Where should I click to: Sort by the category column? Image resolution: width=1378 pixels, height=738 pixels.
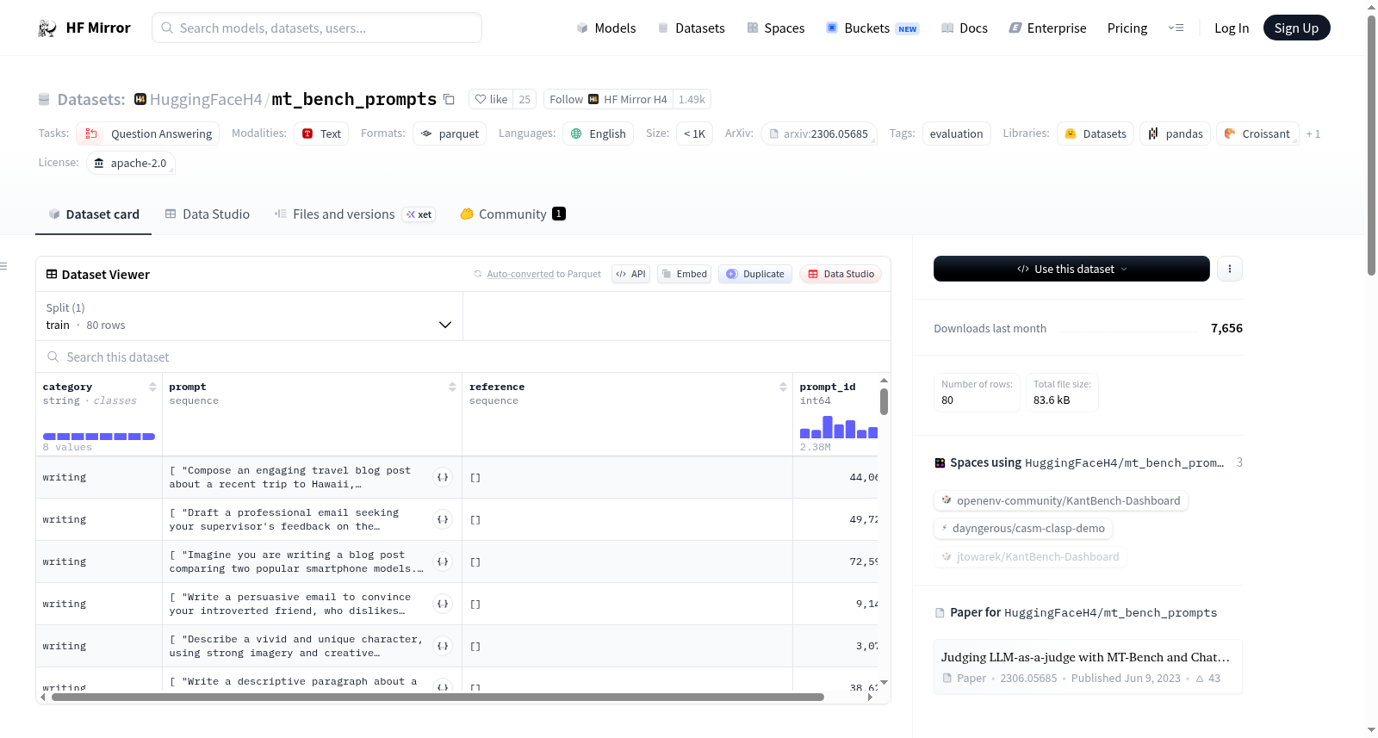[x=152, y=387]
